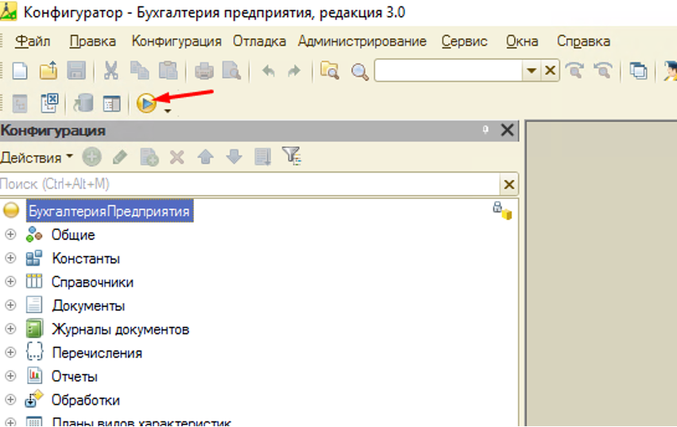
Task: Click the Find next binoculars icon
Action: point(574,70)
